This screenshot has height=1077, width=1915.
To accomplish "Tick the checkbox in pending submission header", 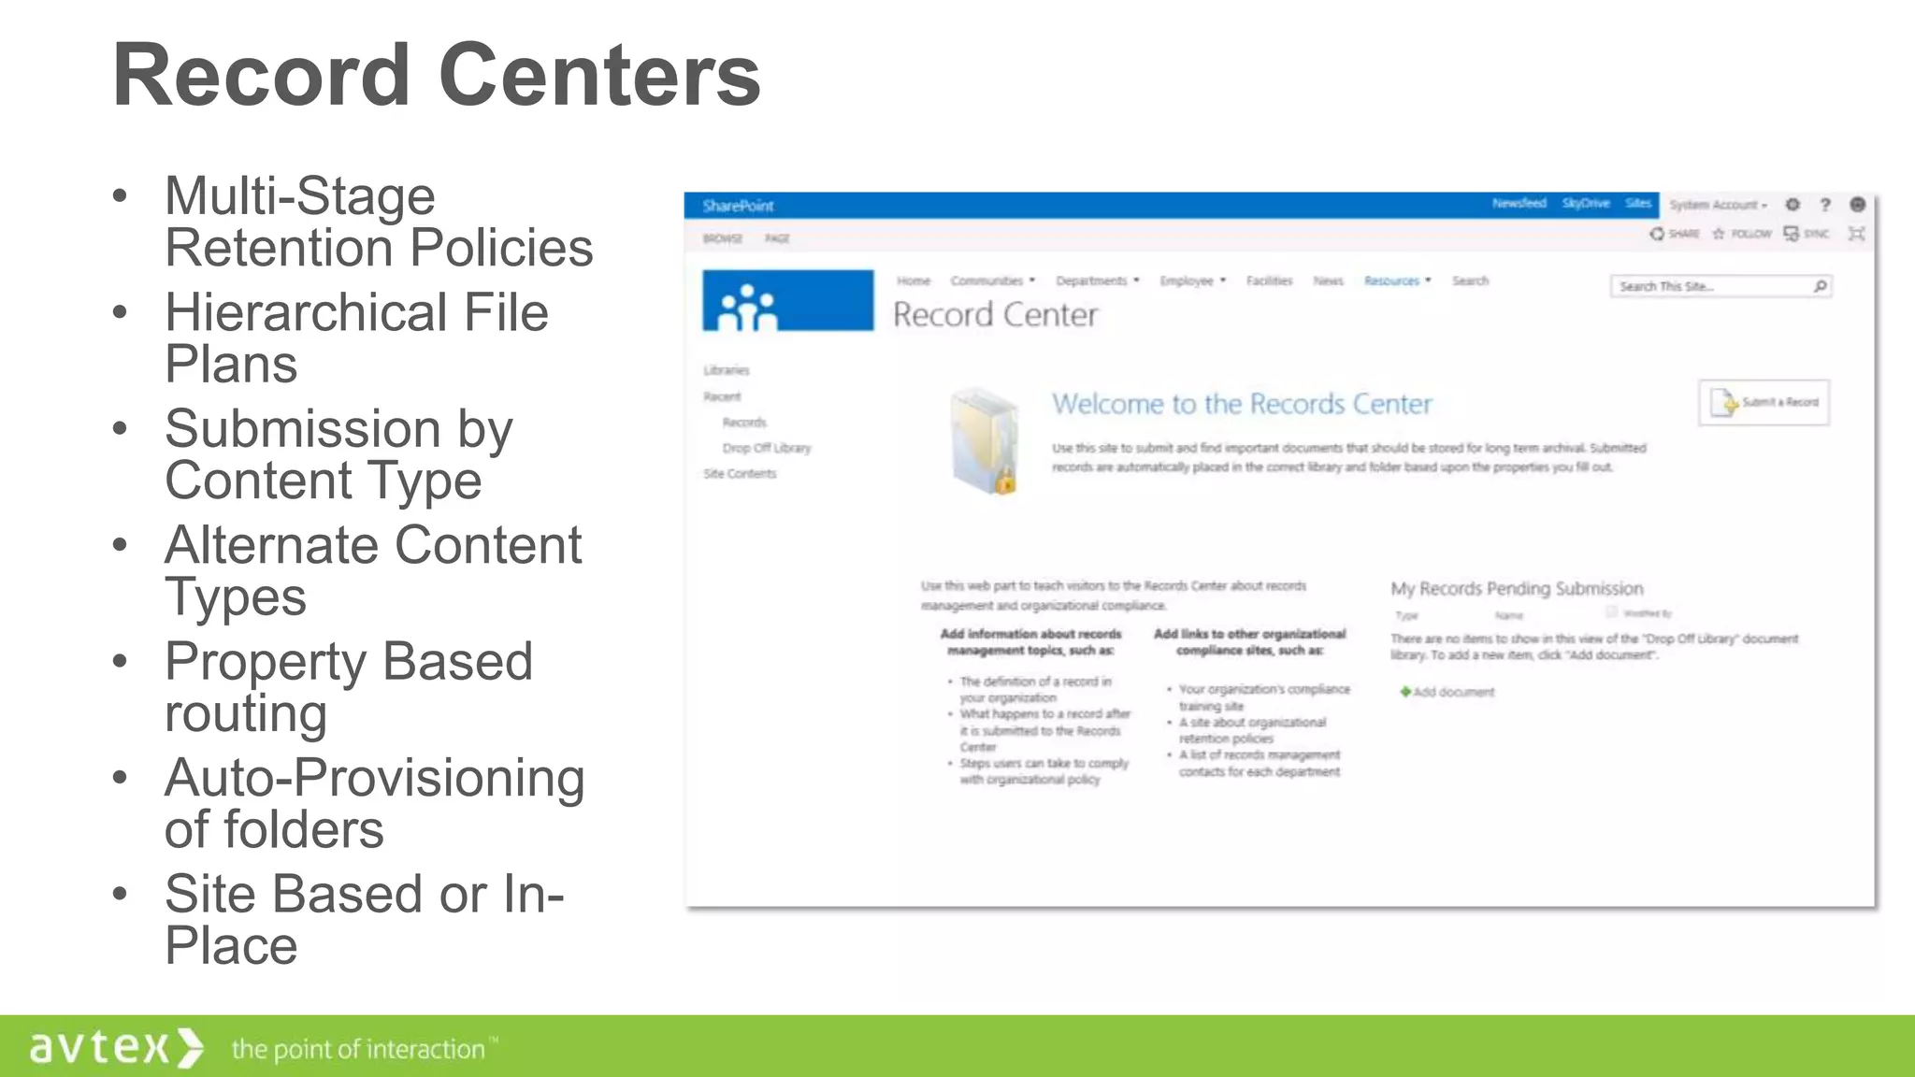I will (1611, 612).
